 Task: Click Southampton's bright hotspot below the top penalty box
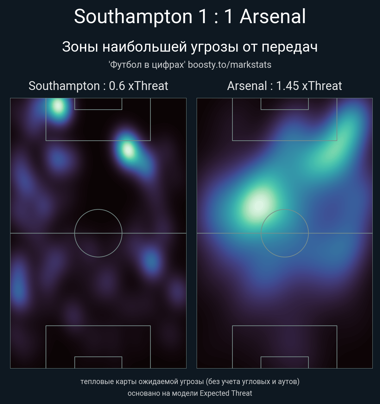point(128,150)
